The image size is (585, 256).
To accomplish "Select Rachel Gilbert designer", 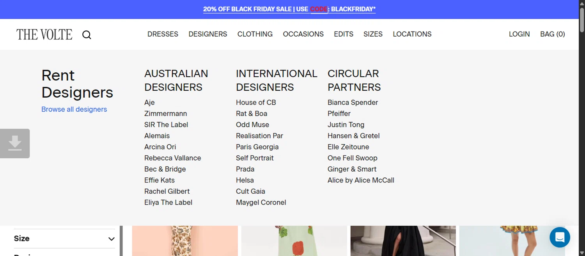I will (x=167, y=191).
